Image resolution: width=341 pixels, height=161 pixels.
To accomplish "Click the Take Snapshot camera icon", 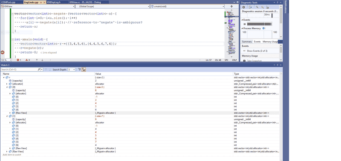I will point(244,61).
